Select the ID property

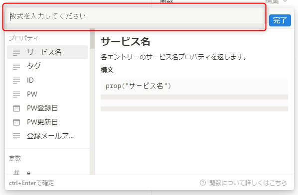pos(47,80)
